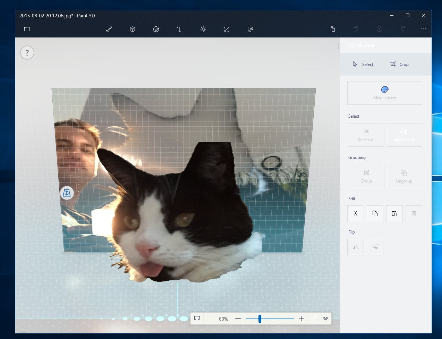The height and width of the screenshot is (339, 442).
Task: Click the Make sticker button
Action: [384, 93]
